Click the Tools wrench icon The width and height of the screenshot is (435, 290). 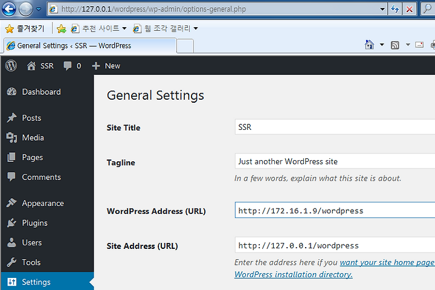tap(11, 262)
